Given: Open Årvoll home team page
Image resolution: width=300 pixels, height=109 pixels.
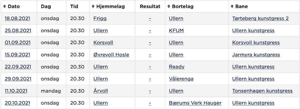Looking at the screenshot, I should [x=101, y=91].
